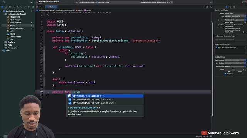Edit On Demand Resource Tags field
Screen dimensions: 247x138
click(230, 40)
